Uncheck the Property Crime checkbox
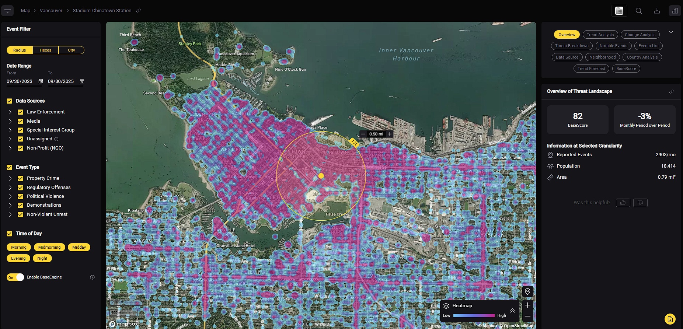Image resolution: width=683 pixels, height=329 pixels. (x=20, y=178)
